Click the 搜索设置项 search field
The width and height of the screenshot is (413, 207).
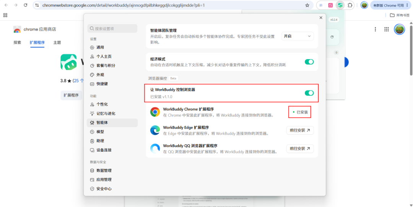click(112, 28)
